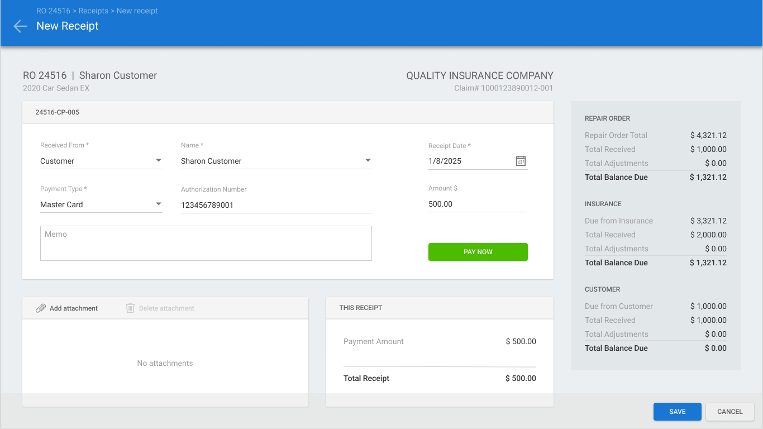This screenshot has width=763, height=429.
Task: Click Repair Order Total $ 4,321.12
Action: pos(655,135)
